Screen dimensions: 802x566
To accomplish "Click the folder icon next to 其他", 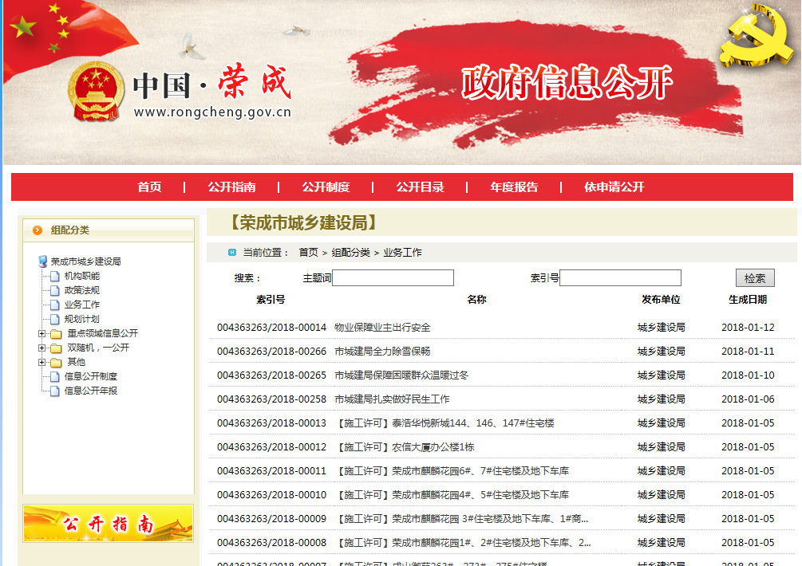I will tap(56, 363).
